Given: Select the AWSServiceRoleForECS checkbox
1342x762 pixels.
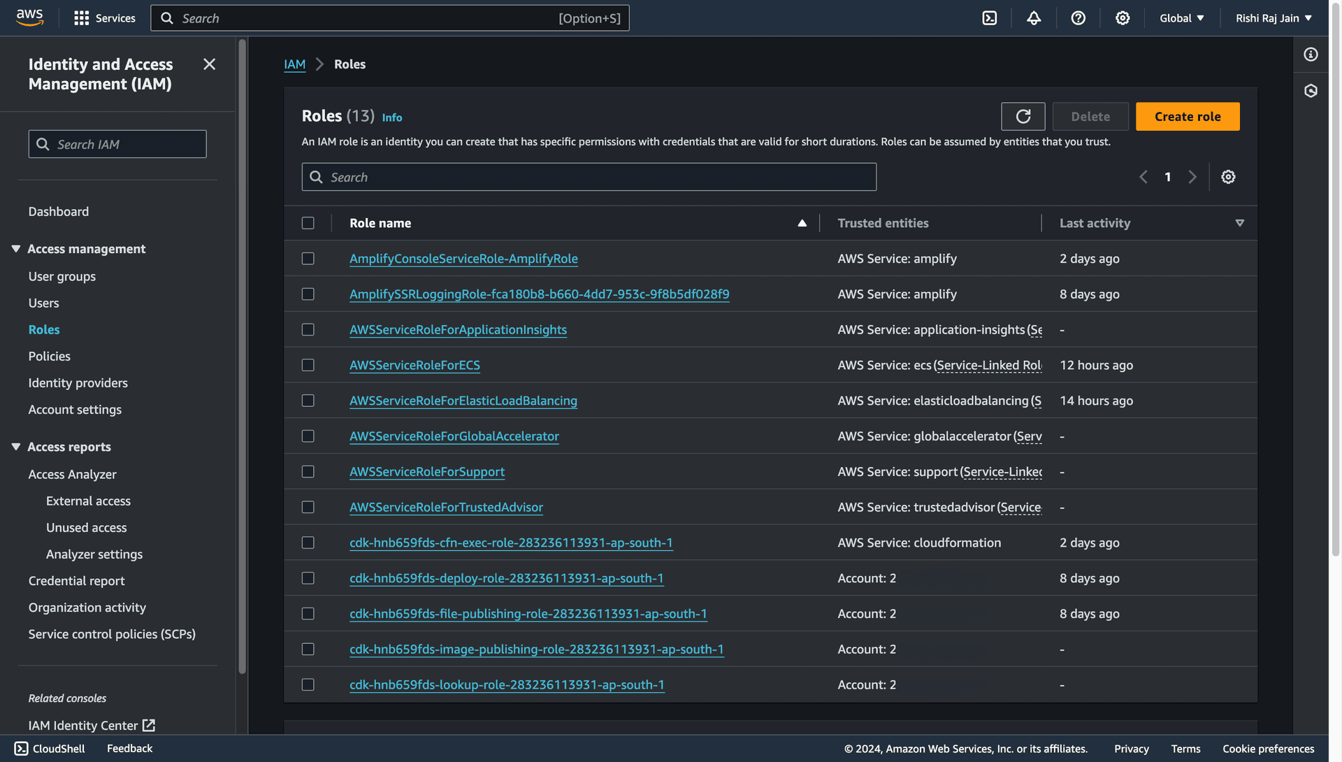Looking at the screenshot, I should point(308,365).
